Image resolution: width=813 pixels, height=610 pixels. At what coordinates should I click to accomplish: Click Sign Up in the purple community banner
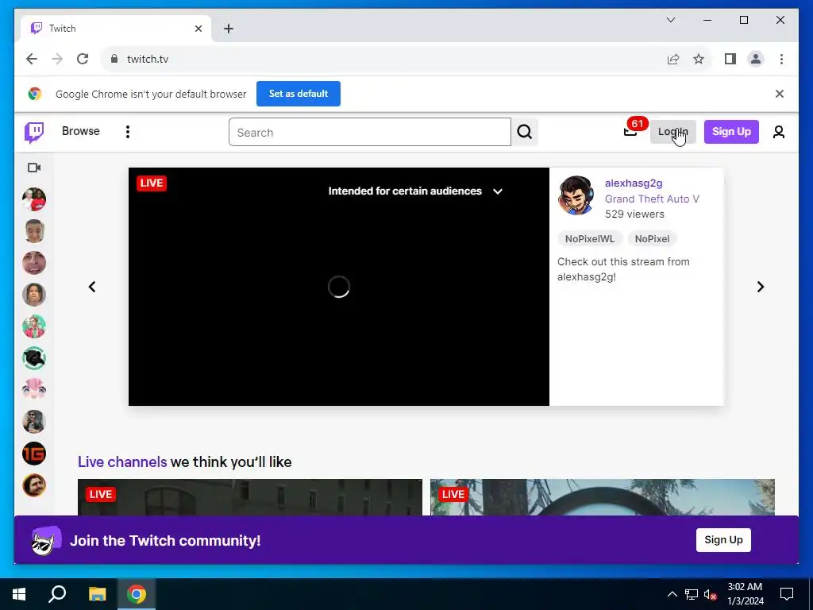point(723,540)
